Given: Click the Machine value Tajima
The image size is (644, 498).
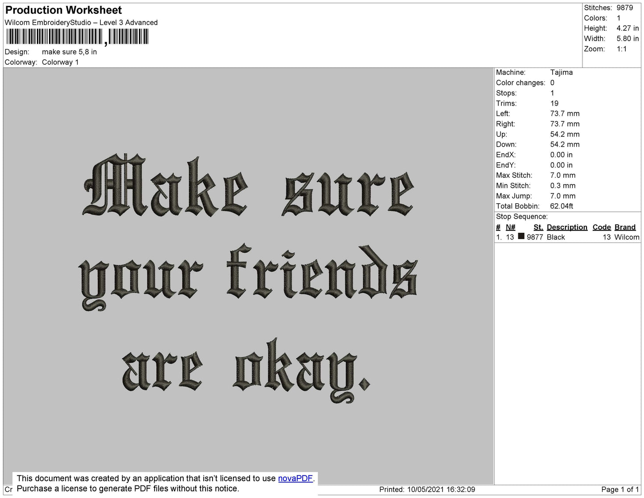Looking at the screenshot, I should 562,72.
